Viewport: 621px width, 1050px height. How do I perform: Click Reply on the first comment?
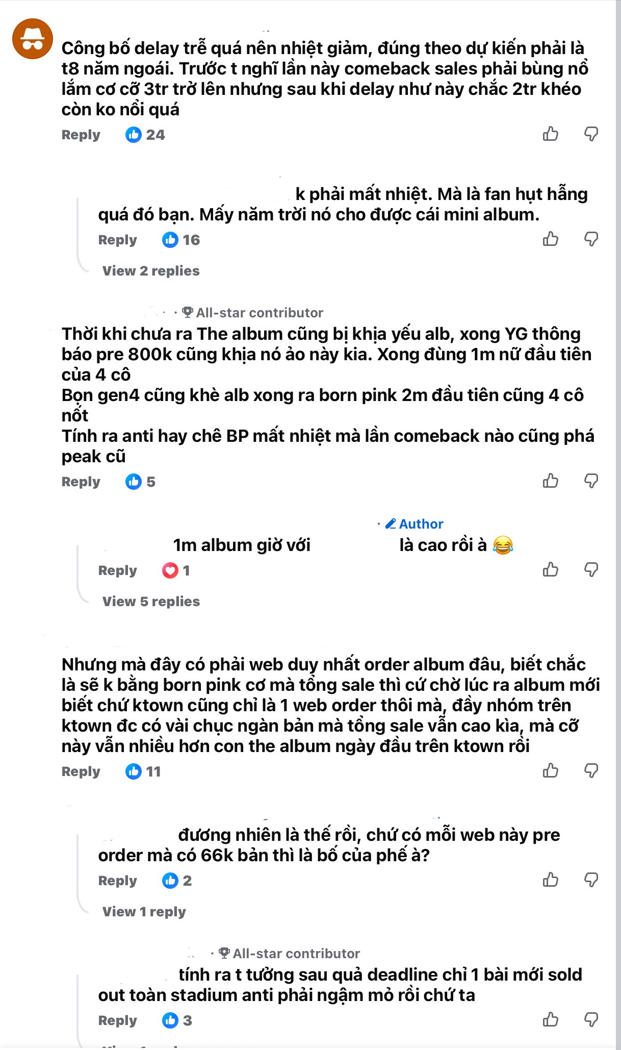pyautogui.click(x=80, y=134)
